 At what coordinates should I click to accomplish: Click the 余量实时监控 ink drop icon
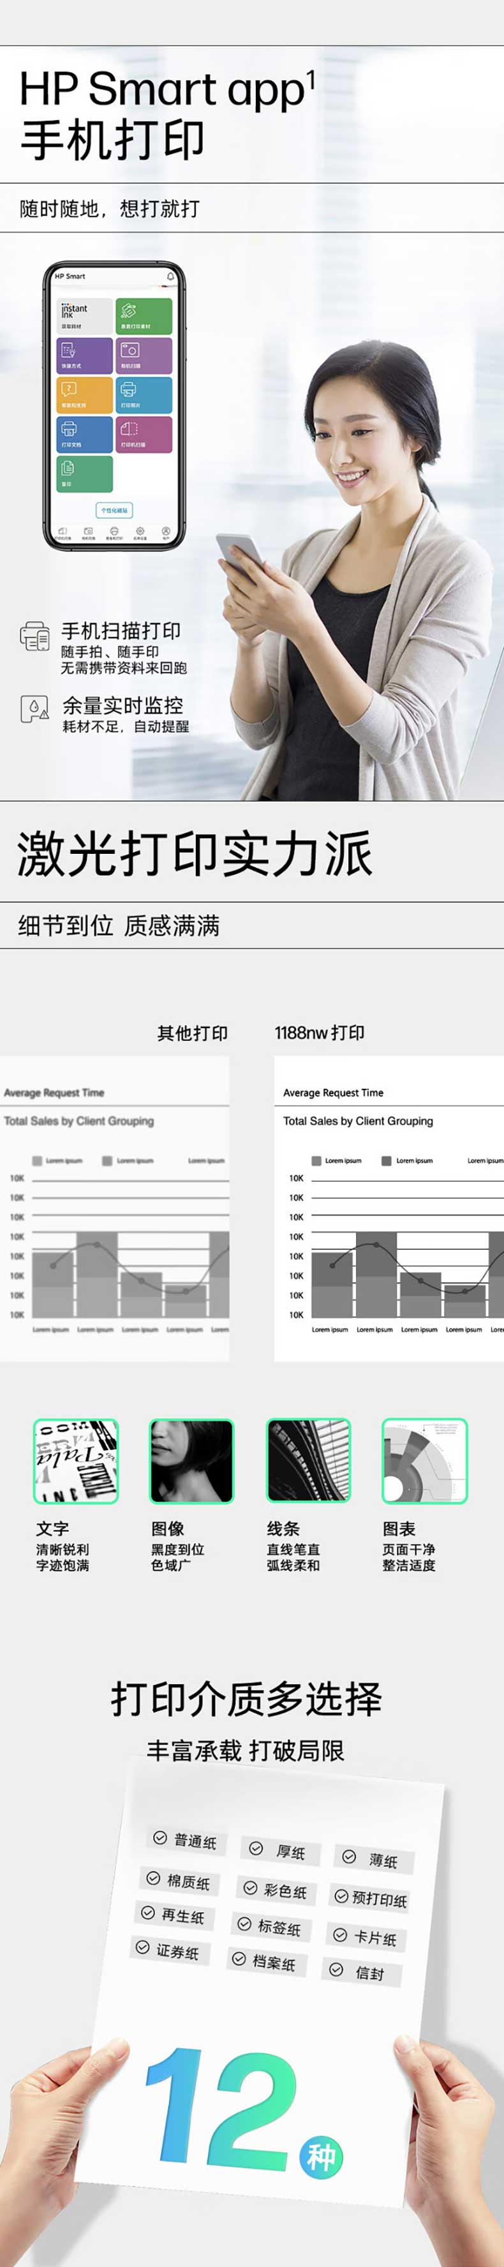(x=34, y=708)
